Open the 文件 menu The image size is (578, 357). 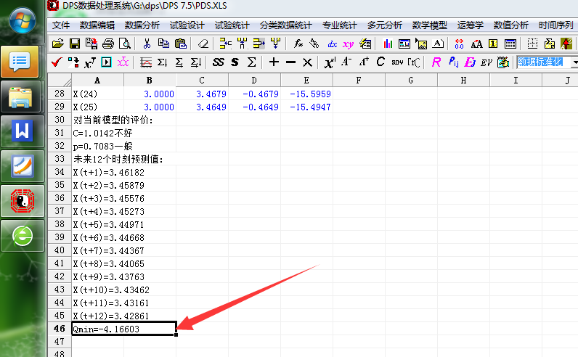click(x=61, y=25)
